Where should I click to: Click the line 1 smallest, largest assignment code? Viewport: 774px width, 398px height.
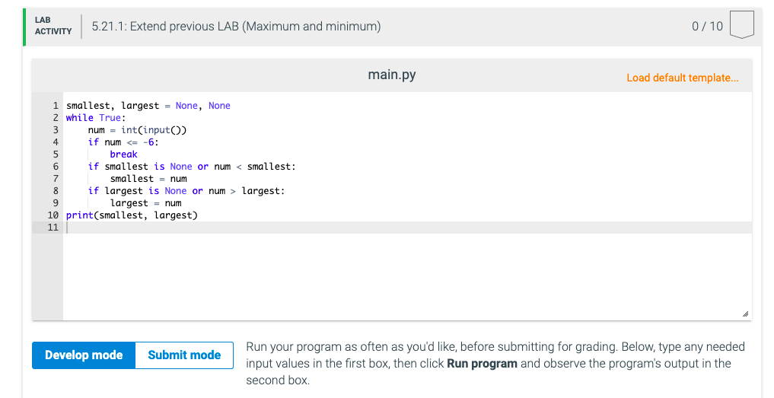coord(148,106)
